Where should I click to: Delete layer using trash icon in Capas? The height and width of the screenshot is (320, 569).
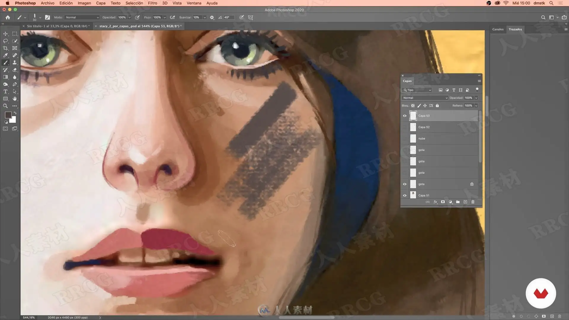click(473, 202)
